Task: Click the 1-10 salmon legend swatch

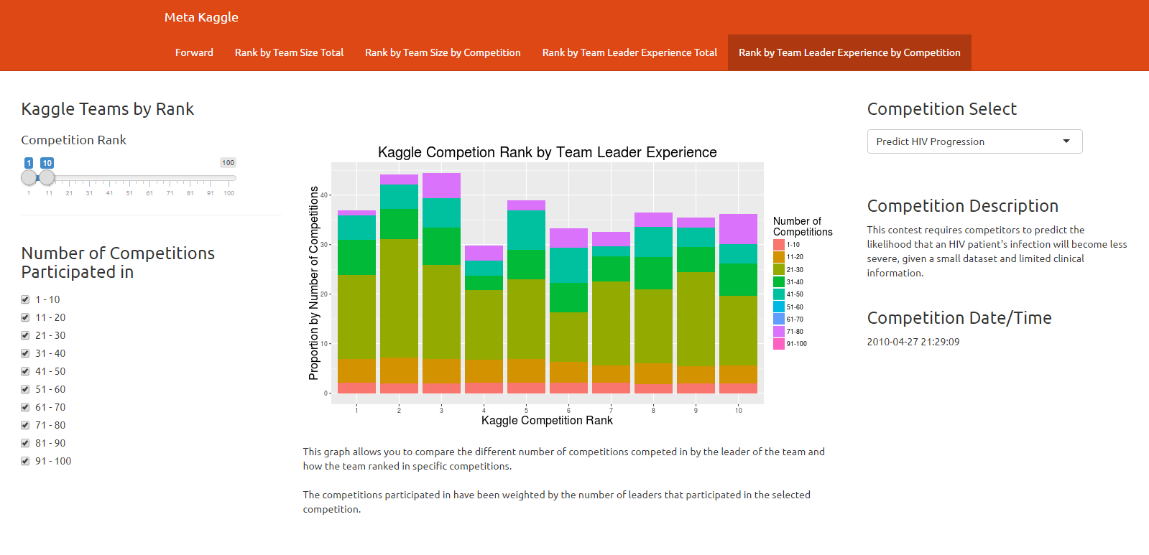Action: point(779,245)
